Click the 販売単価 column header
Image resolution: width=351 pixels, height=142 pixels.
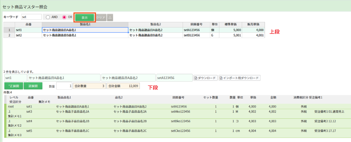tap(253, 25)
